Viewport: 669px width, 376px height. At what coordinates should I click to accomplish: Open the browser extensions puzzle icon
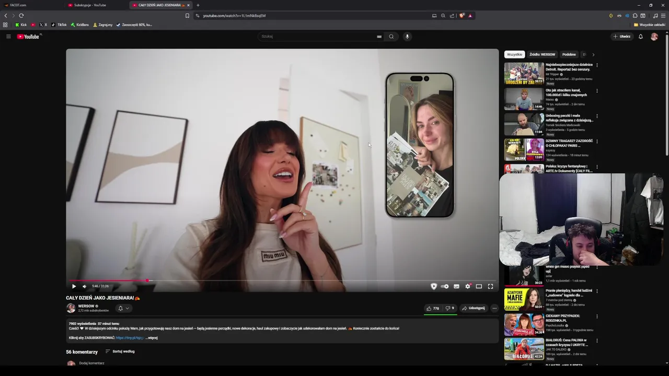pyautogui.click(x=635, y=16)
